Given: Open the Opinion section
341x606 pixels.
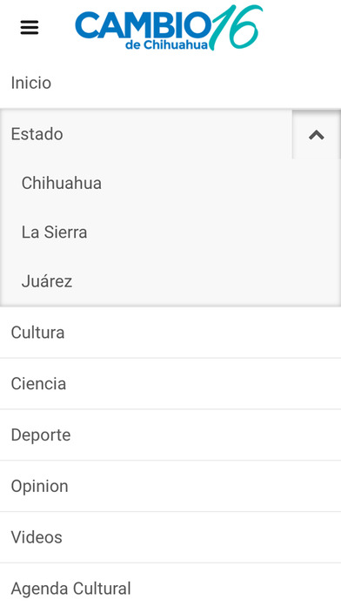Looking at the screenshot, I should point(170,486).
